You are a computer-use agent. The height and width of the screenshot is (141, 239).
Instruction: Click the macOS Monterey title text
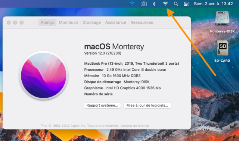(x=114, y=46)
